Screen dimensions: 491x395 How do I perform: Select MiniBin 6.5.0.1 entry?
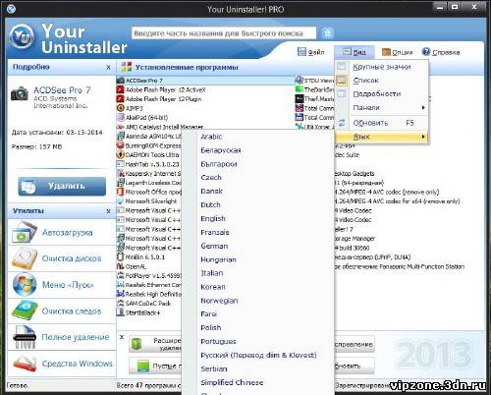click(x=141, y=257)
